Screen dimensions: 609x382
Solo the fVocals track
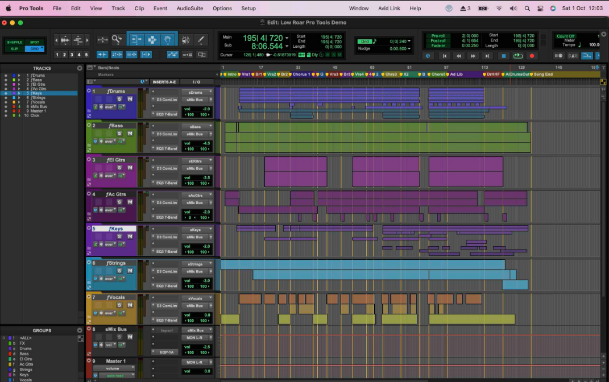tap(119, 305)
